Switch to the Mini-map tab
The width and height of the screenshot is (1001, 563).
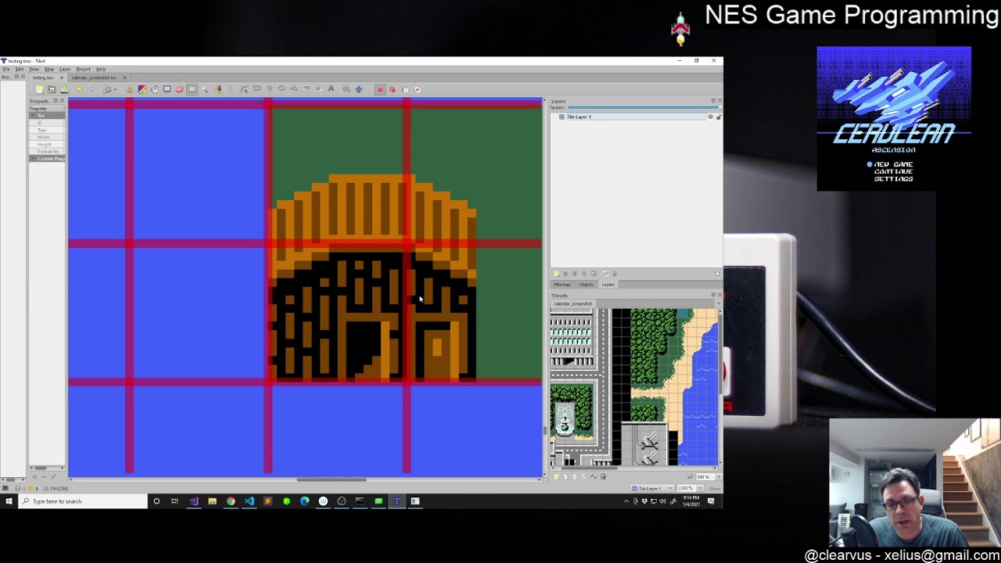(x=562, y=285)
